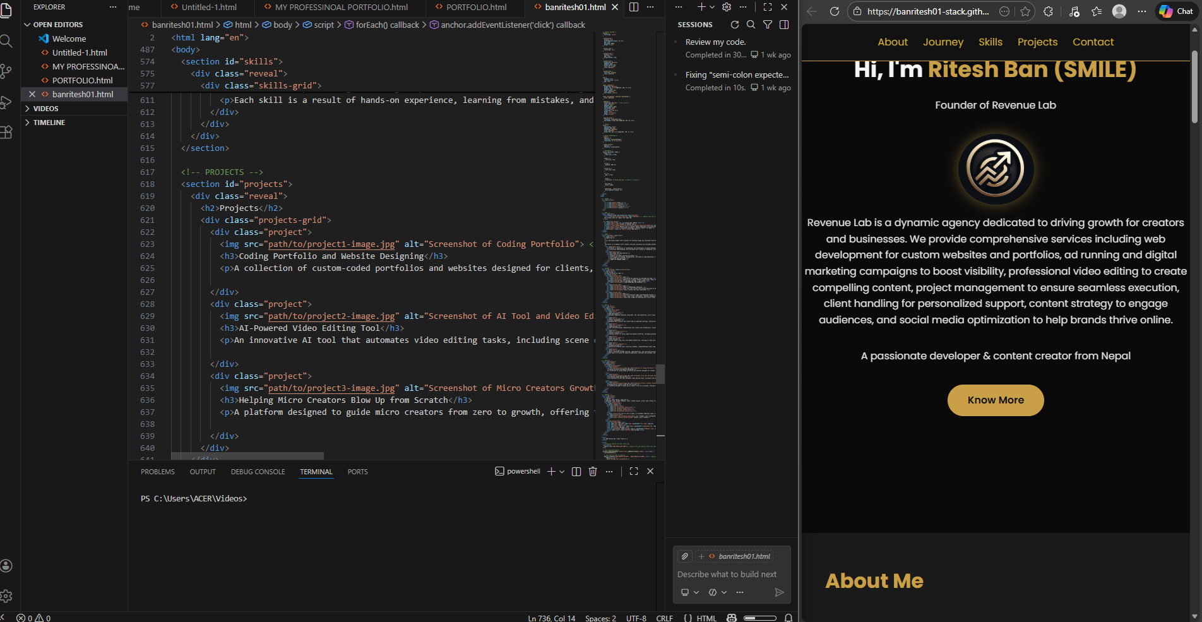Viewport: 1202px width, 622px height.
Task: Open the settings gear above the editor
Action: coord(726,7)
